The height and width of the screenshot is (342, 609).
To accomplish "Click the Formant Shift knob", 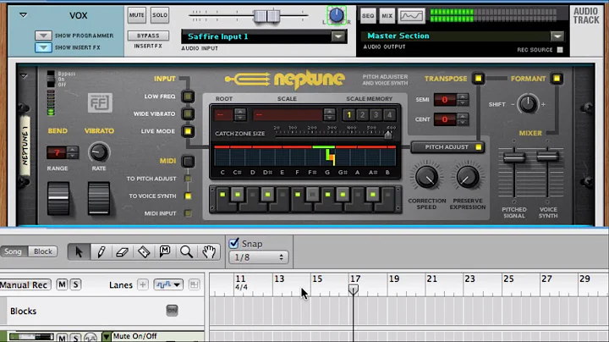I will pyautogui.click(x=528, y=104).
